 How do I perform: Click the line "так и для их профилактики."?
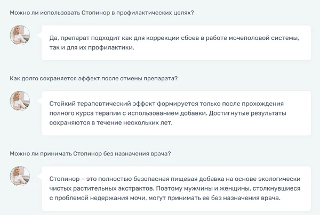[x=92, y=48]
